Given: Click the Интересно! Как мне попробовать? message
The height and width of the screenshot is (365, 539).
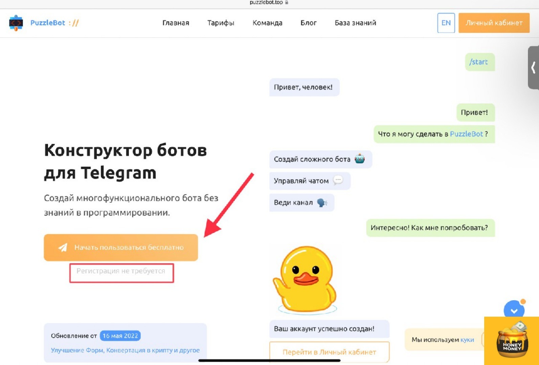Looking at the screenshot, I should (430, 228).
